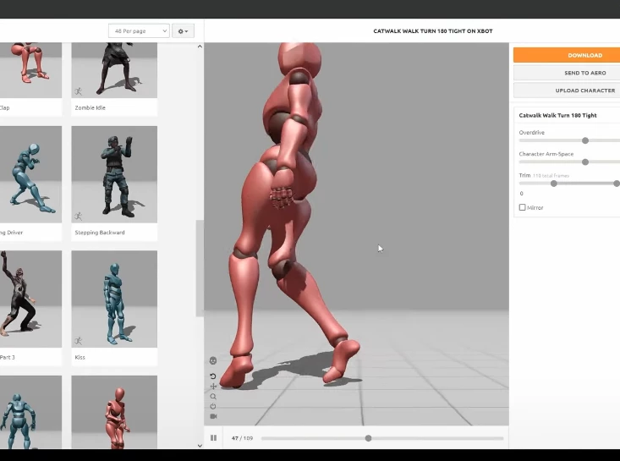Click the orange Download button
The height and width of the screenshot is (461, 620).
tap(567, 55)
